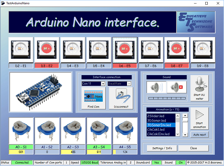
Task: Click animation list scrollbar up arrow
Action: pyautogui.click(x=177, y=116)
